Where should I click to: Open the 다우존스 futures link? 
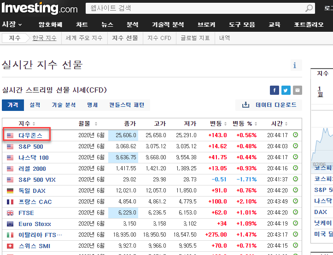[30, 135]
